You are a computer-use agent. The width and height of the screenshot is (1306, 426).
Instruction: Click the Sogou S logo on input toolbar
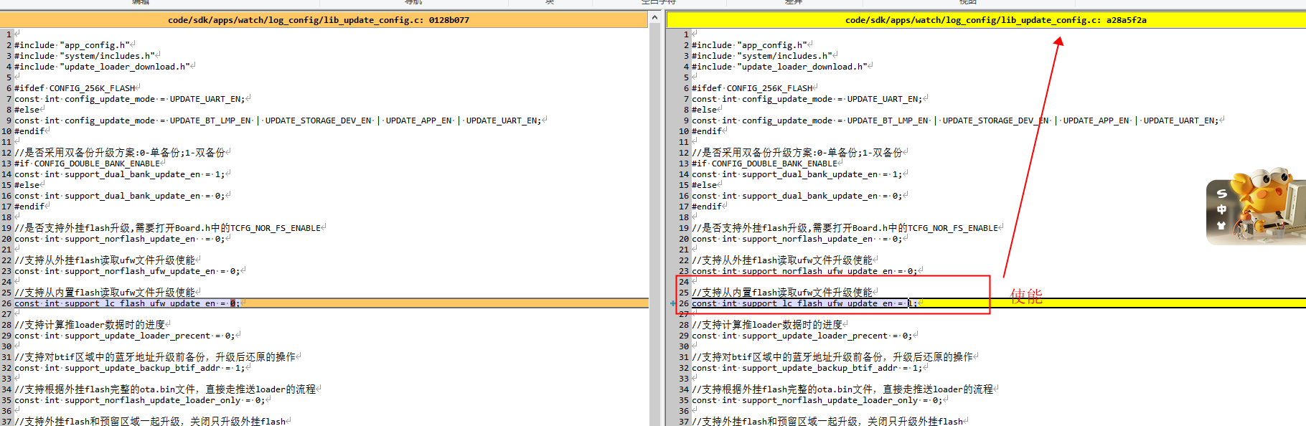click(1221, 194)
